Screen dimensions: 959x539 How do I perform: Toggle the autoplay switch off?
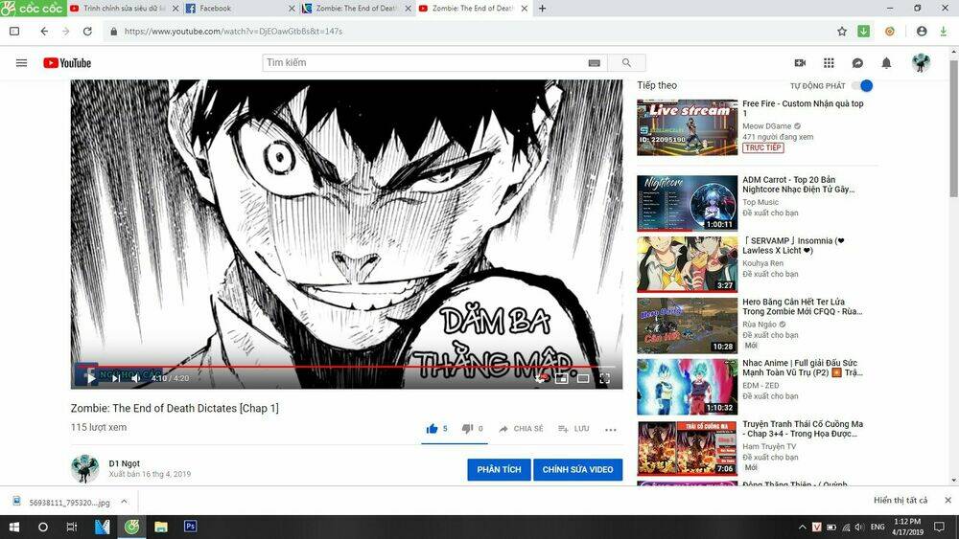[x=861, y=86]
